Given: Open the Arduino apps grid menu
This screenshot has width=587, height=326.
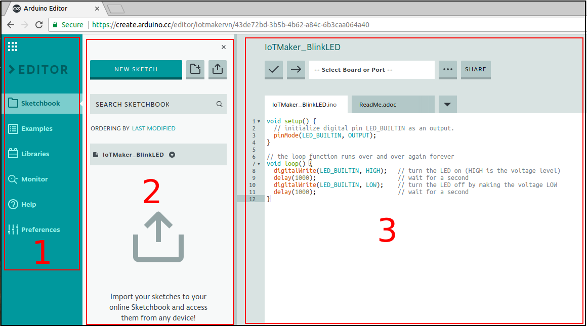Looking at the screenshot, I should 12,46.
